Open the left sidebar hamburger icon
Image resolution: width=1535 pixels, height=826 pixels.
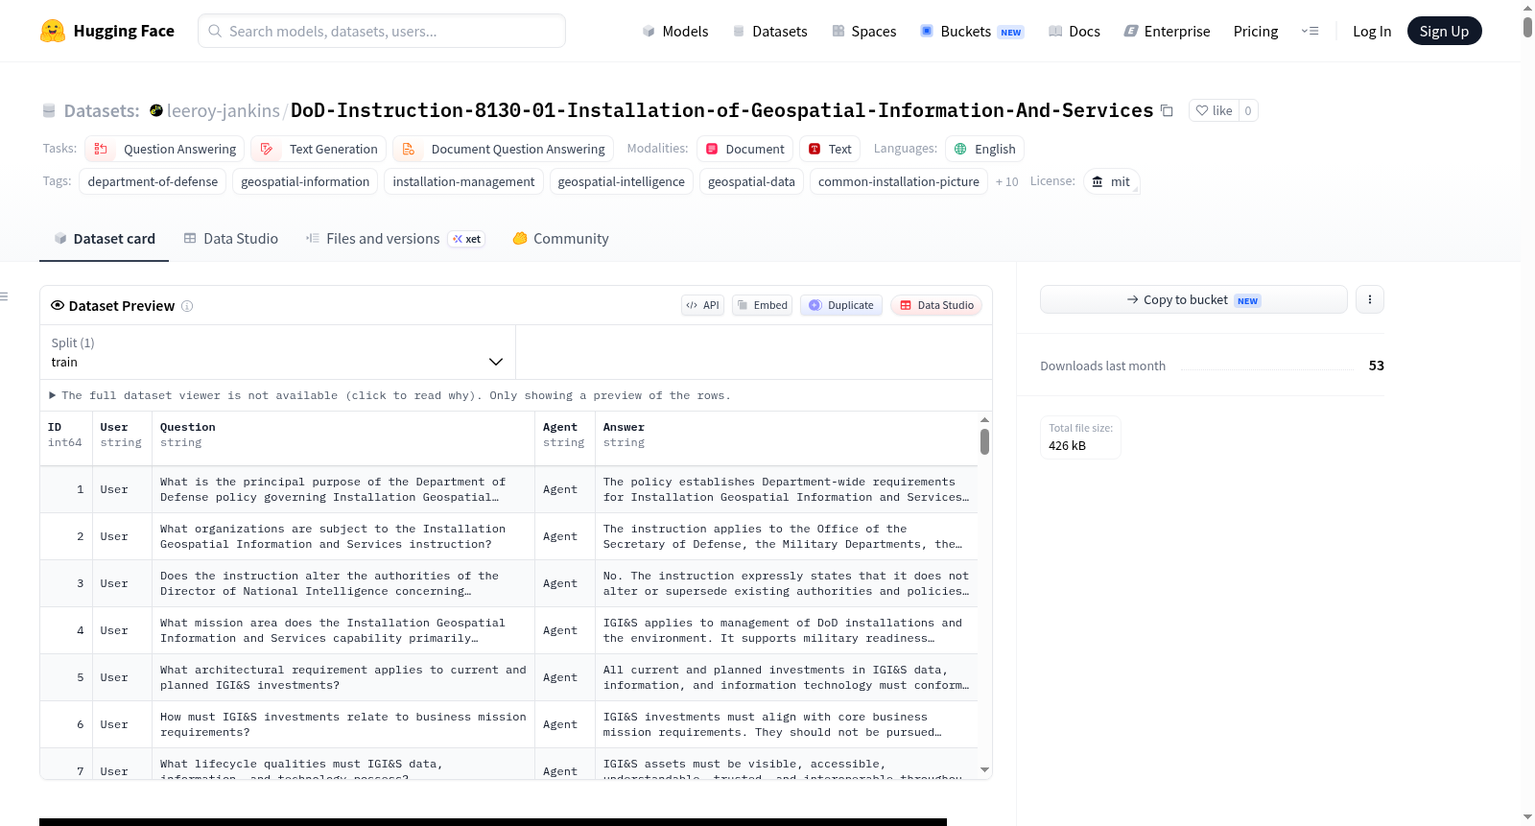point(4,296)
